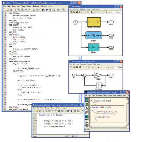Select the Default transition tool in Stateflow palette
The height and width of the screenshot is (142, 141).
coord(87,108)
